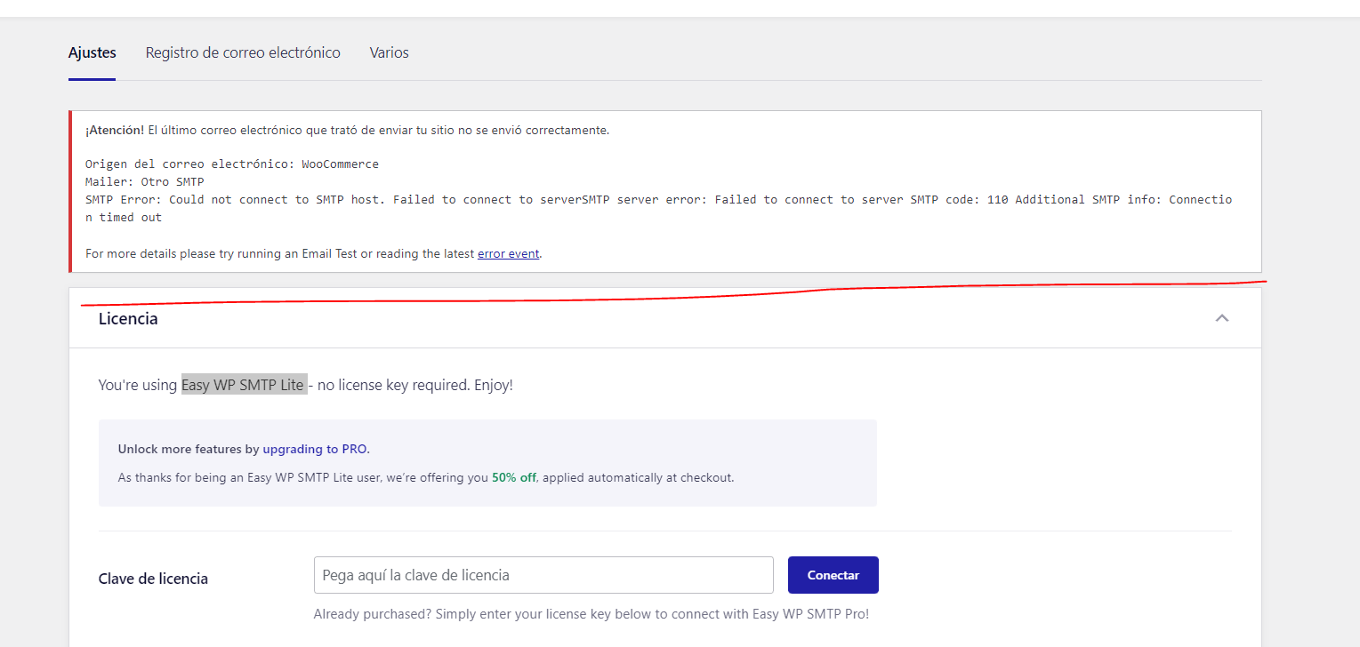Click the Unlock more features by text
Image resolution: width=1360 pixels, height=647 pixels.
[189, 449]
